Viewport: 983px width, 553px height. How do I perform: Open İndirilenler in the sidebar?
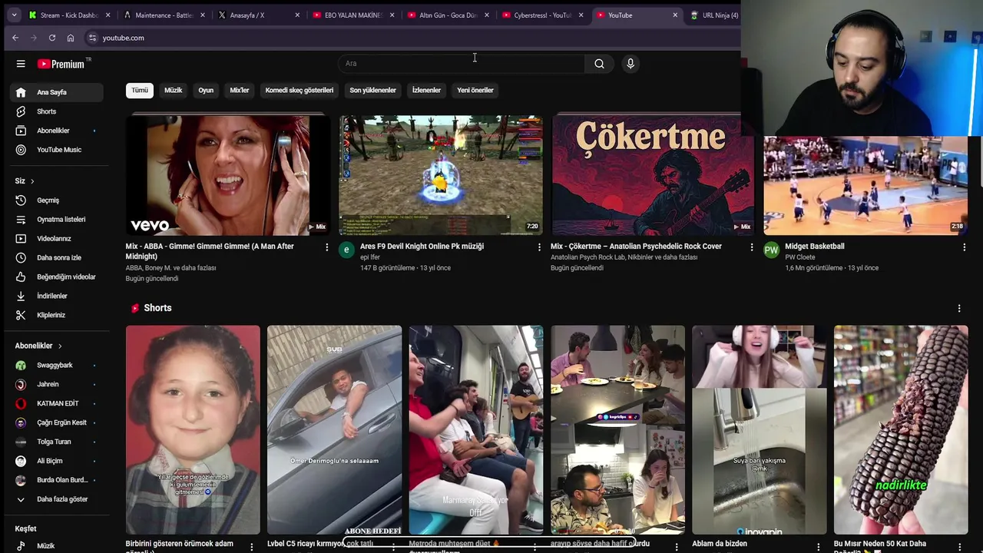pyautogui.click(x=57, y=296)
